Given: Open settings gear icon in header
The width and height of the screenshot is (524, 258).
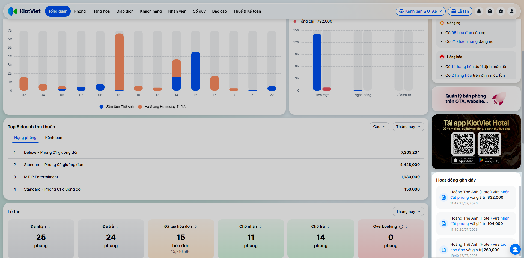Looking at the screenshot, I should point(501,11).
